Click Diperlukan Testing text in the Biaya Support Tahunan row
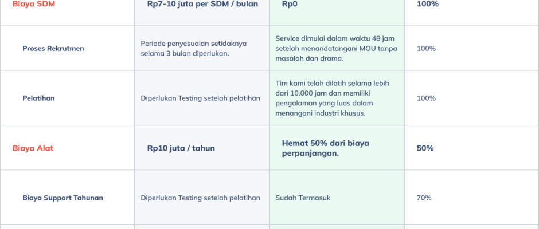539x229 pixels. pyautogui.click(x=200, y=198)
